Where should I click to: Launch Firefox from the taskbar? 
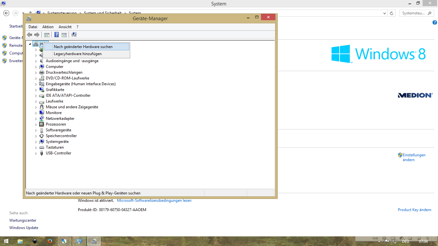coord(49,241)
